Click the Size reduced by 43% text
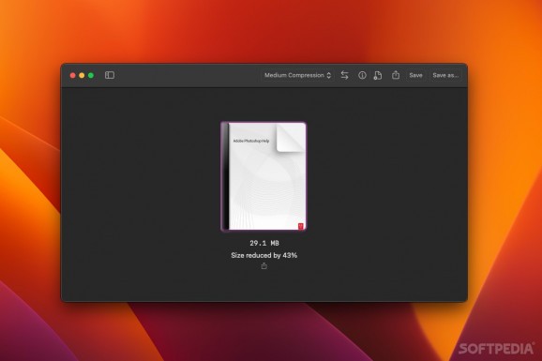 [x=264, y=255]
